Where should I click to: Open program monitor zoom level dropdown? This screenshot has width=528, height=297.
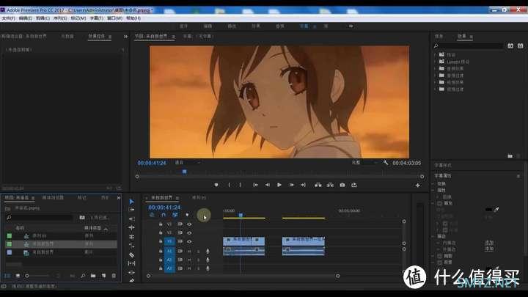188,163
